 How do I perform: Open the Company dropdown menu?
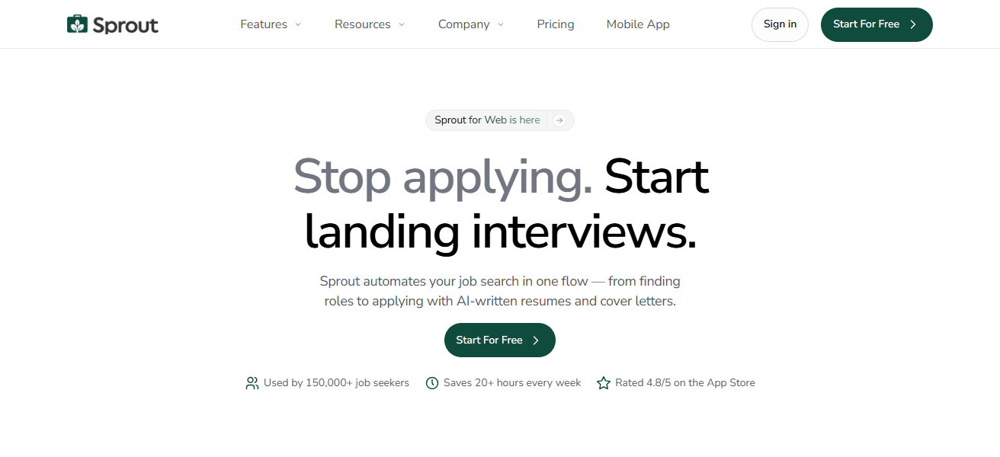[x=471, y=24]
